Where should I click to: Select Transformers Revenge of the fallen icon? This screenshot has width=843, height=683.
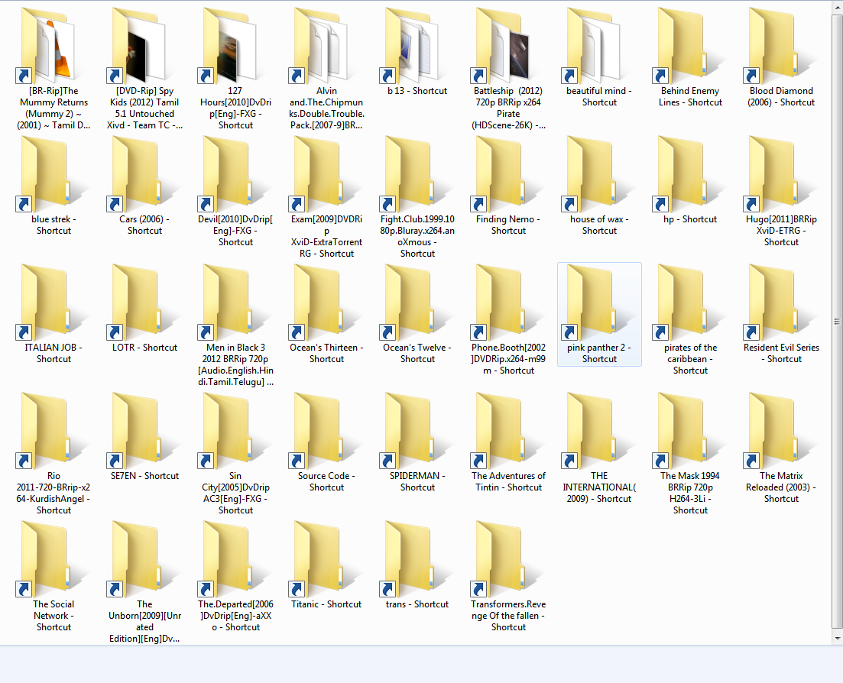coord(501,559)
